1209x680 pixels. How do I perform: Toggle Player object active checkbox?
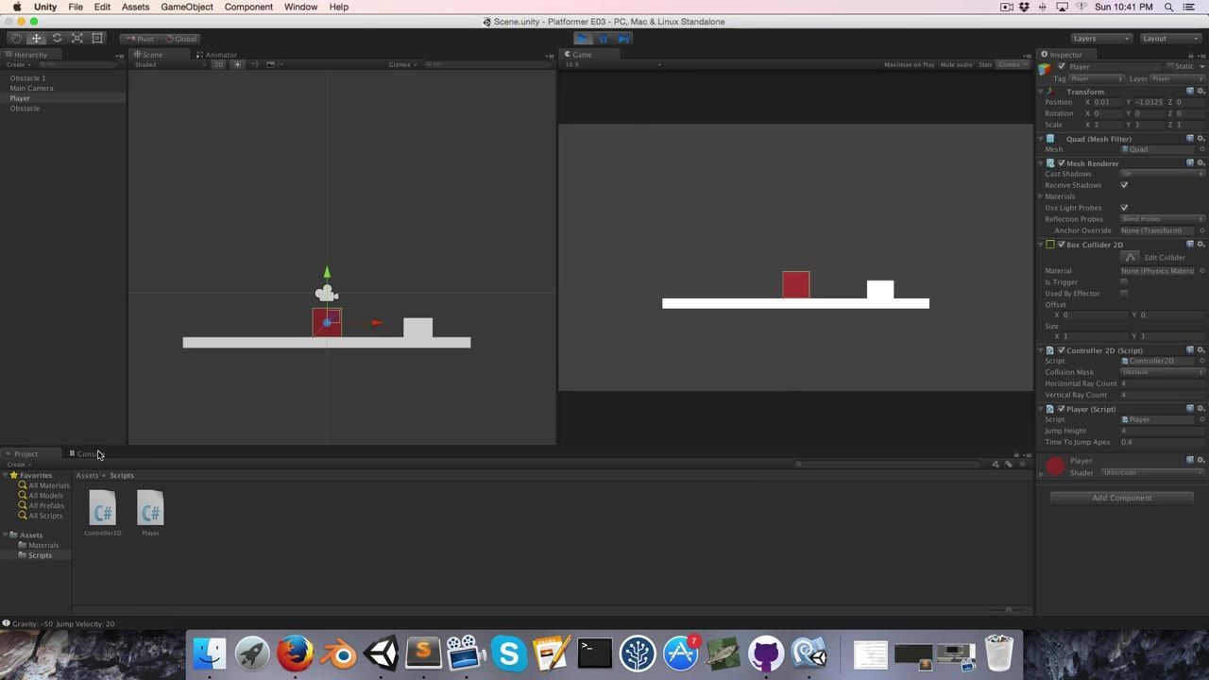(x=1062, y=67)
